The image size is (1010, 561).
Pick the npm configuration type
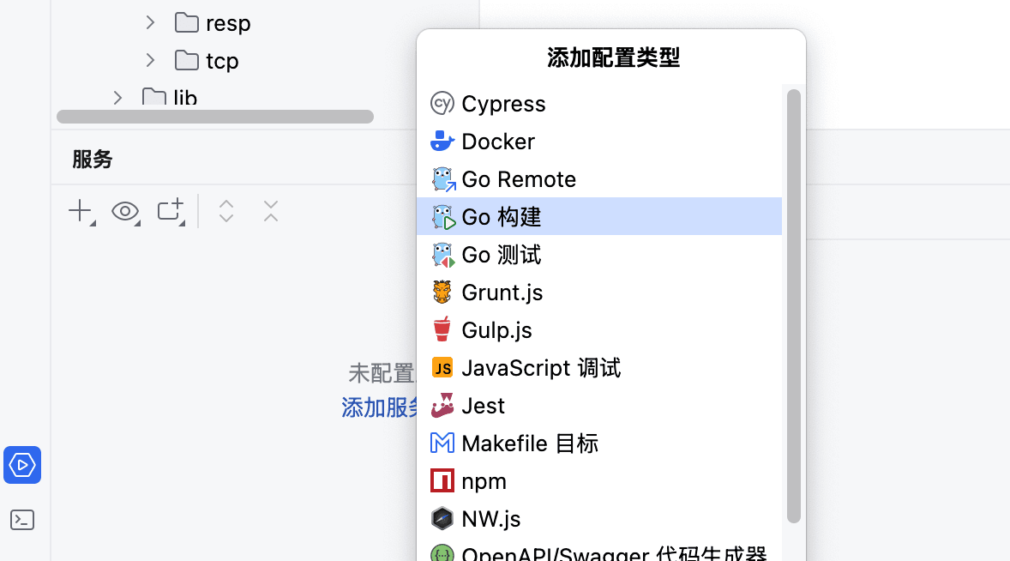coord(484,480)
